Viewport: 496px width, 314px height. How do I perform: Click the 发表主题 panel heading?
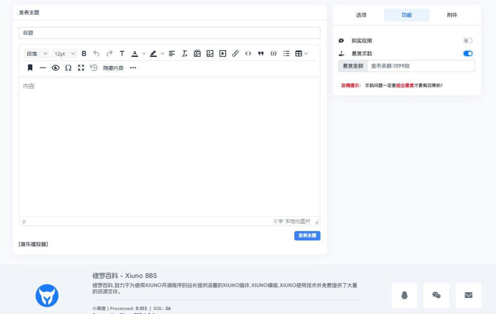point(29,12)
